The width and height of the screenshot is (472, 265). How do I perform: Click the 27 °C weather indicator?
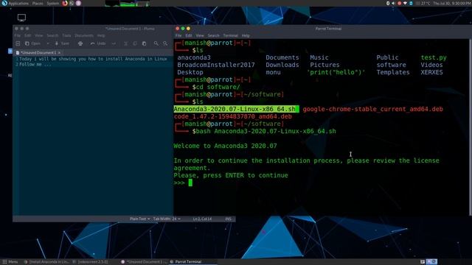click(x=423, y=3)
